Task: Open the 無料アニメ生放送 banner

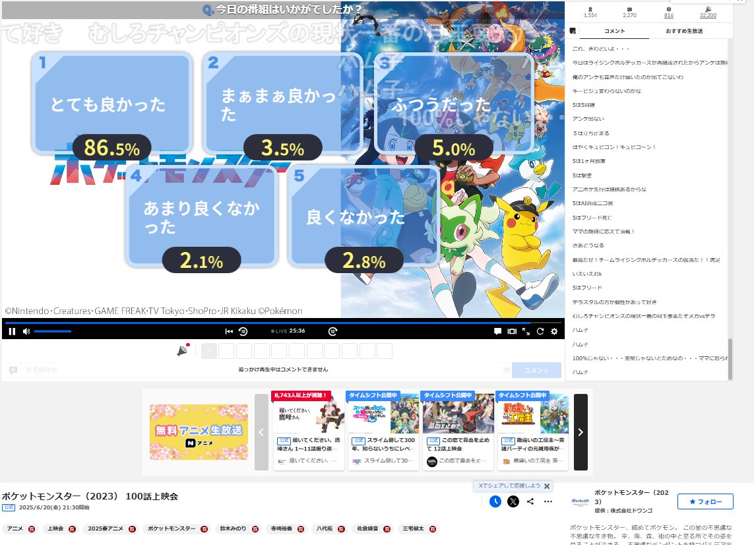Action: coord(199,432)
